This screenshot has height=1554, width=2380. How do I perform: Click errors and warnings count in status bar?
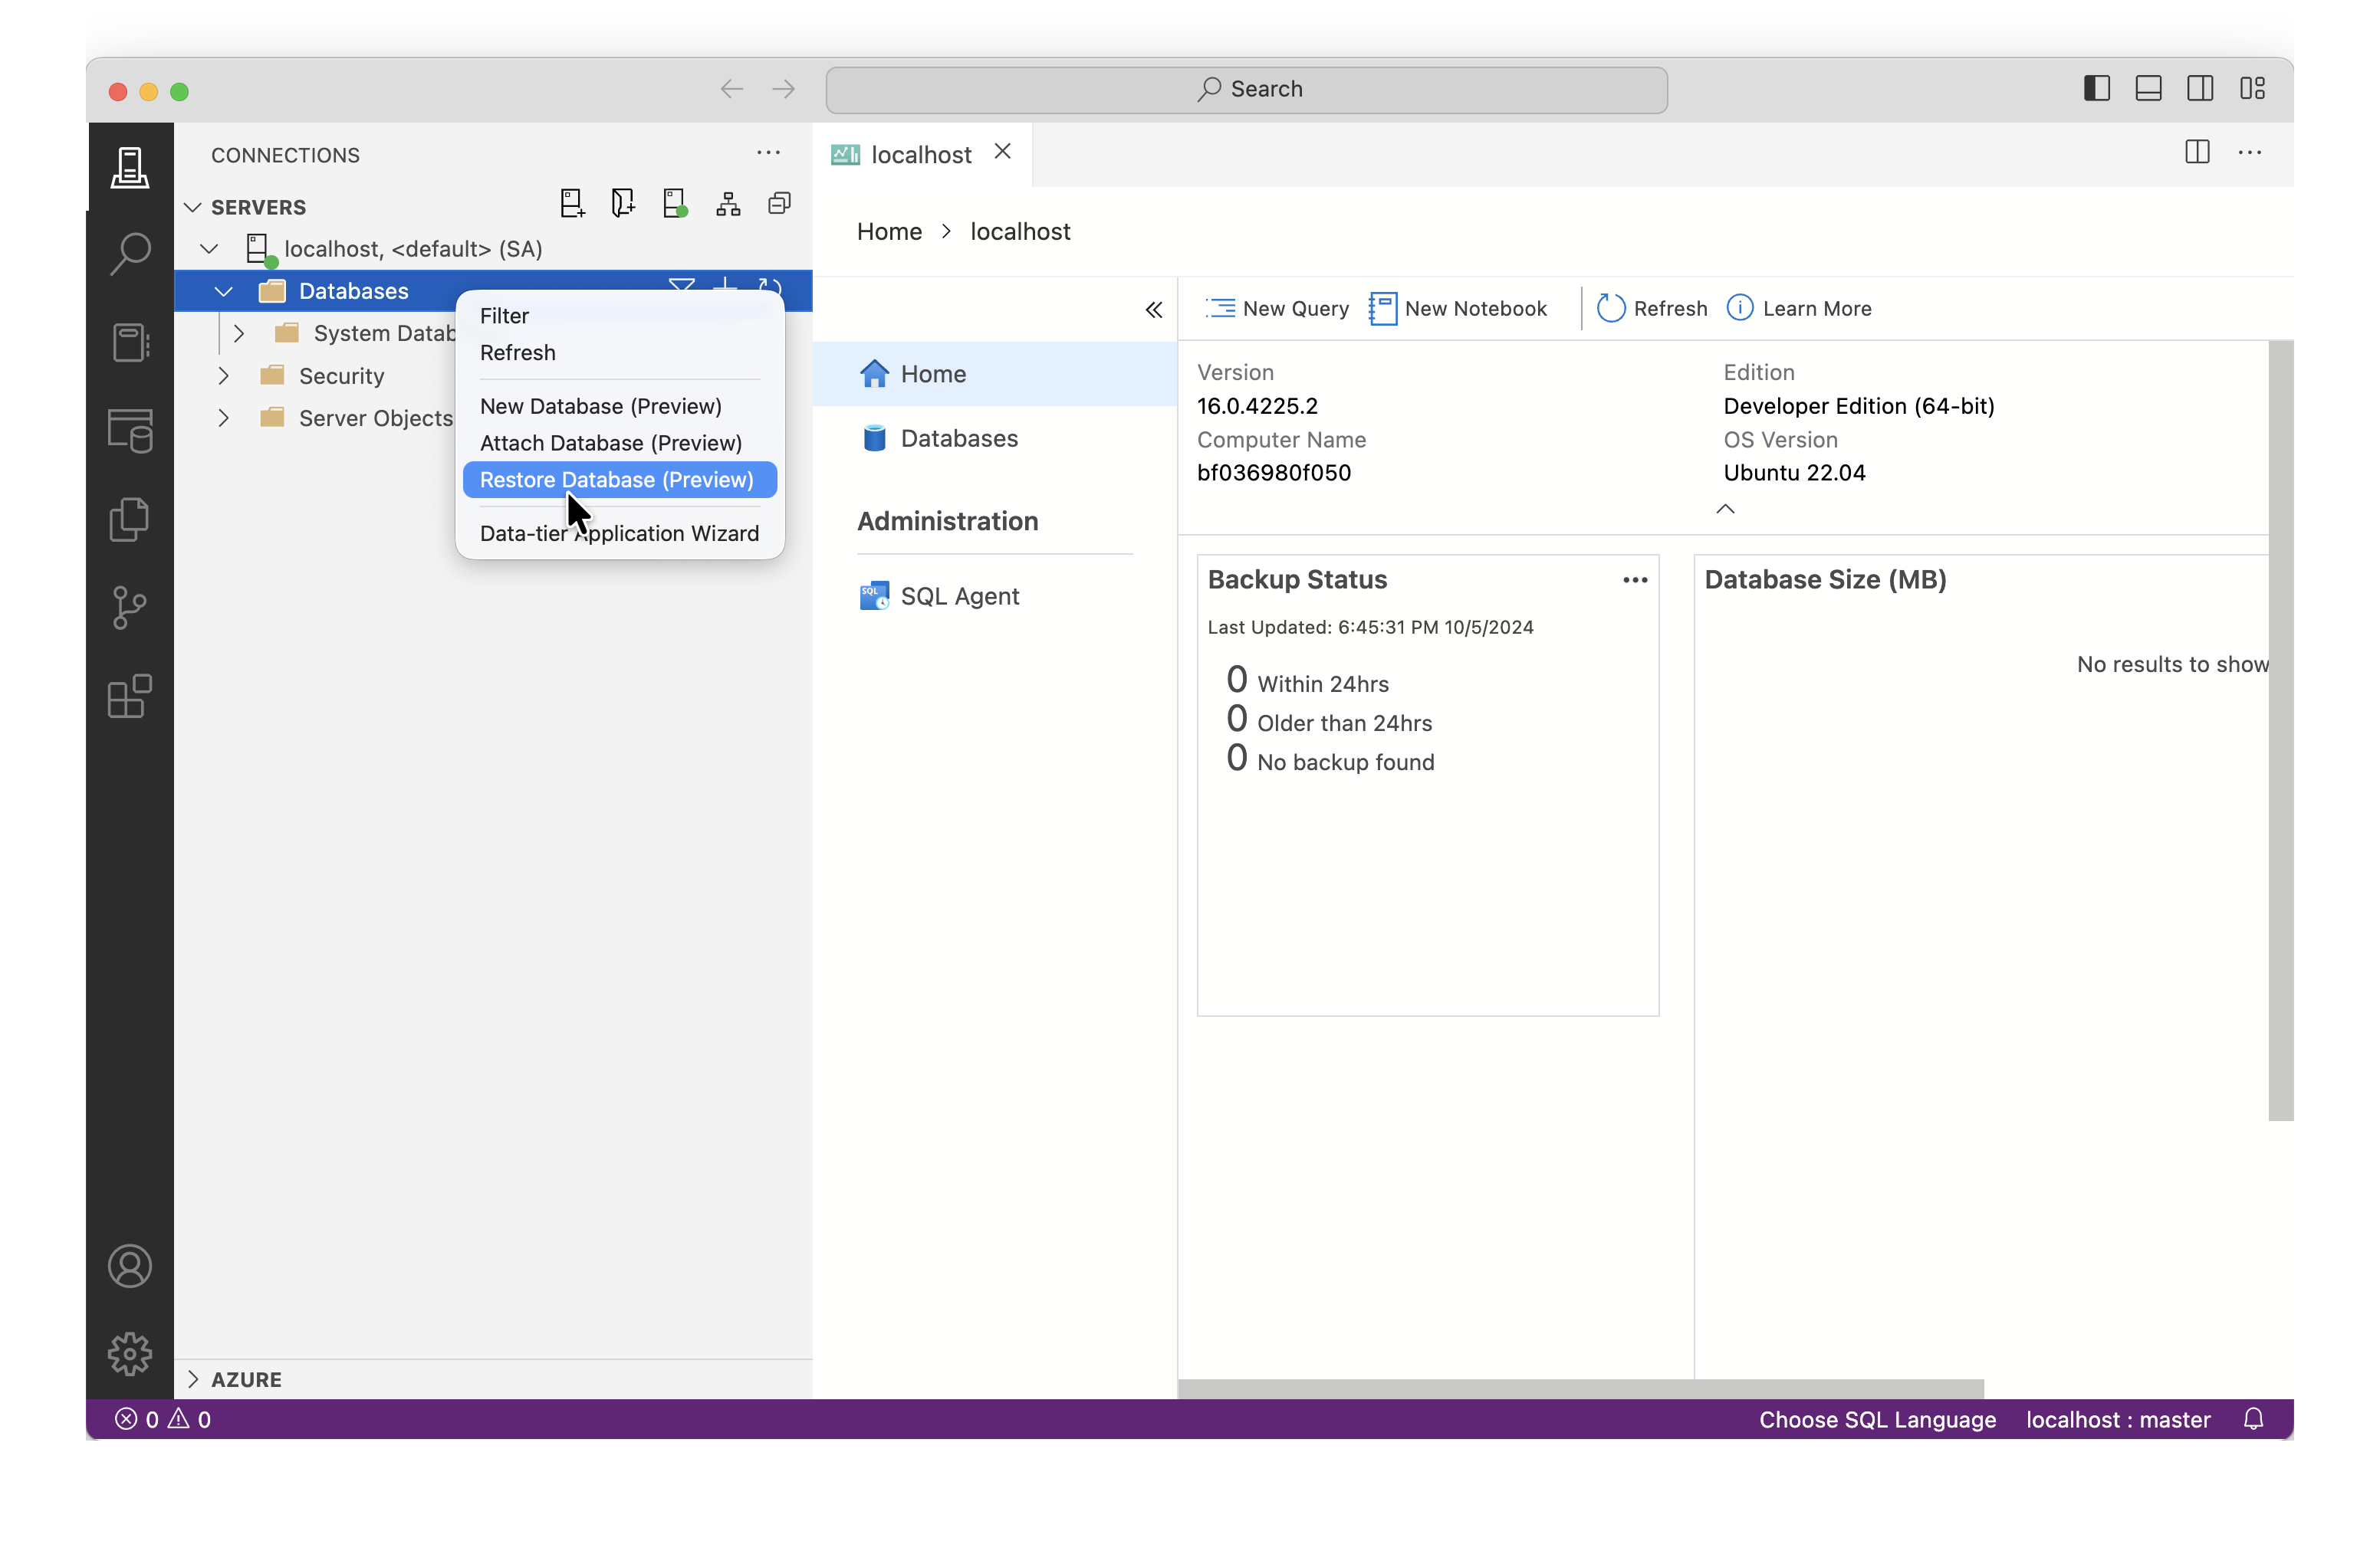(x=162, y=1419)
